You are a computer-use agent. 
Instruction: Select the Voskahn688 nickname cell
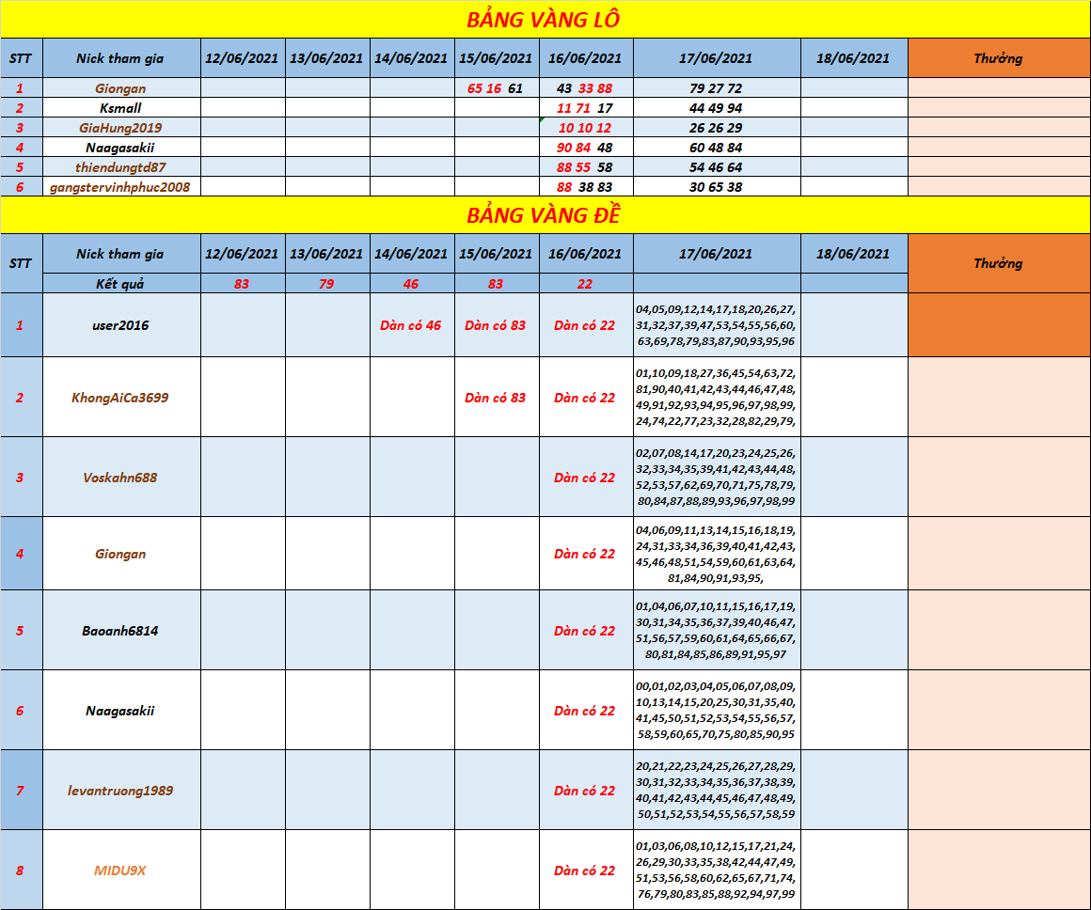[x=120, y=478]
